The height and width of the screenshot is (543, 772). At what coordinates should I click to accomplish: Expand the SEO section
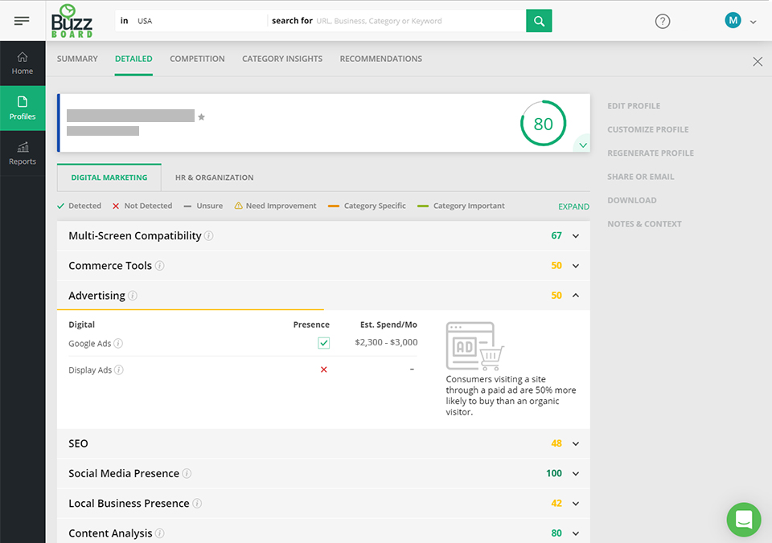[575, 443]
